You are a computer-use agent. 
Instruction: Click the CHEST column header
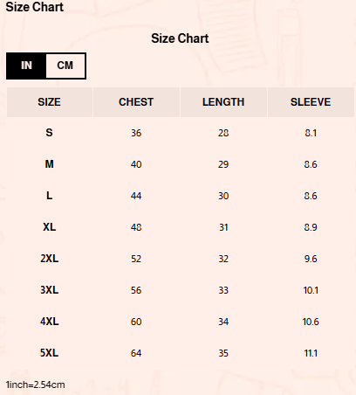(x=136, y=102)
